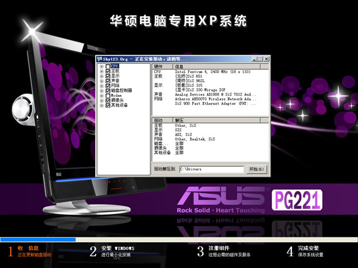Select 全部 in the 摄像头 driver row
This screenshot has height=268, width=358.
pos(179,149)
